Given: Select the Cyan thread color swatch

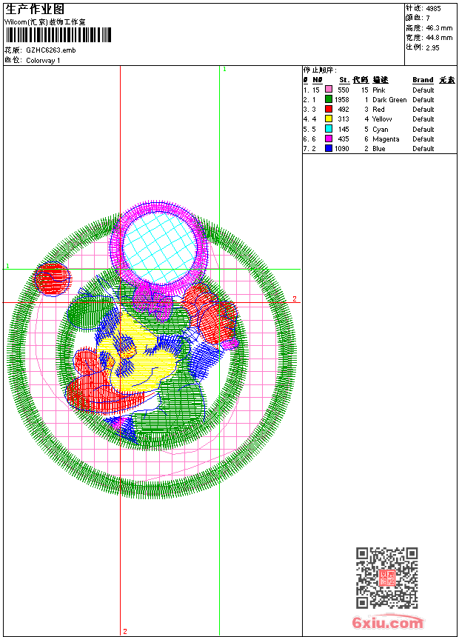Looking at the screenshot, I should click(x=329, y=129).
